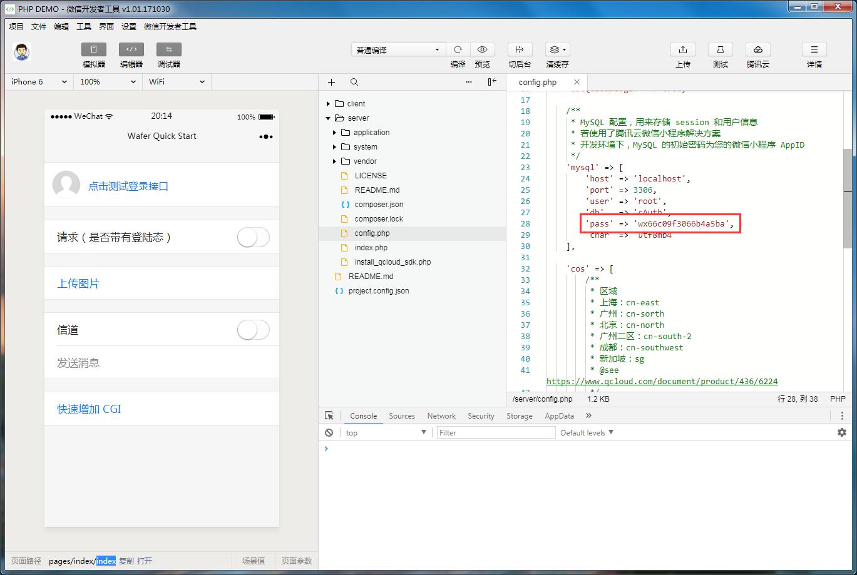Open the 设置 menu in menu bar
This screenshot has width=857, height=575.
(x=129, y=26)
